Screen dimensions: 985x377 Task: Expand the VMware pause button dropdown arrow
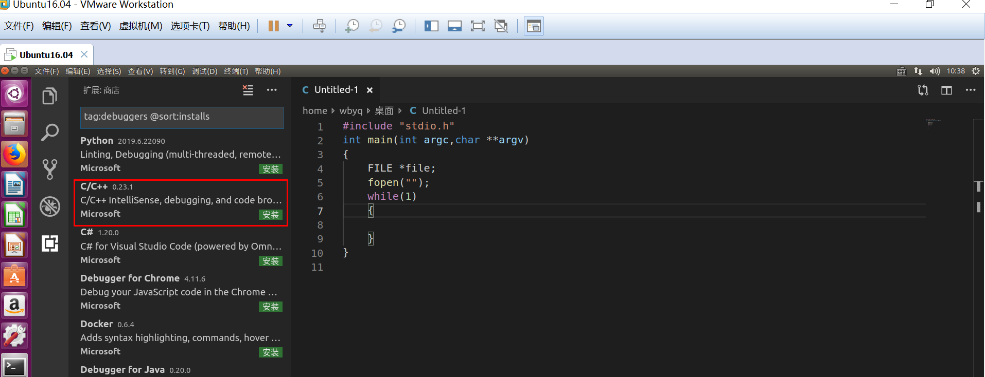click(x=290, y=26)
